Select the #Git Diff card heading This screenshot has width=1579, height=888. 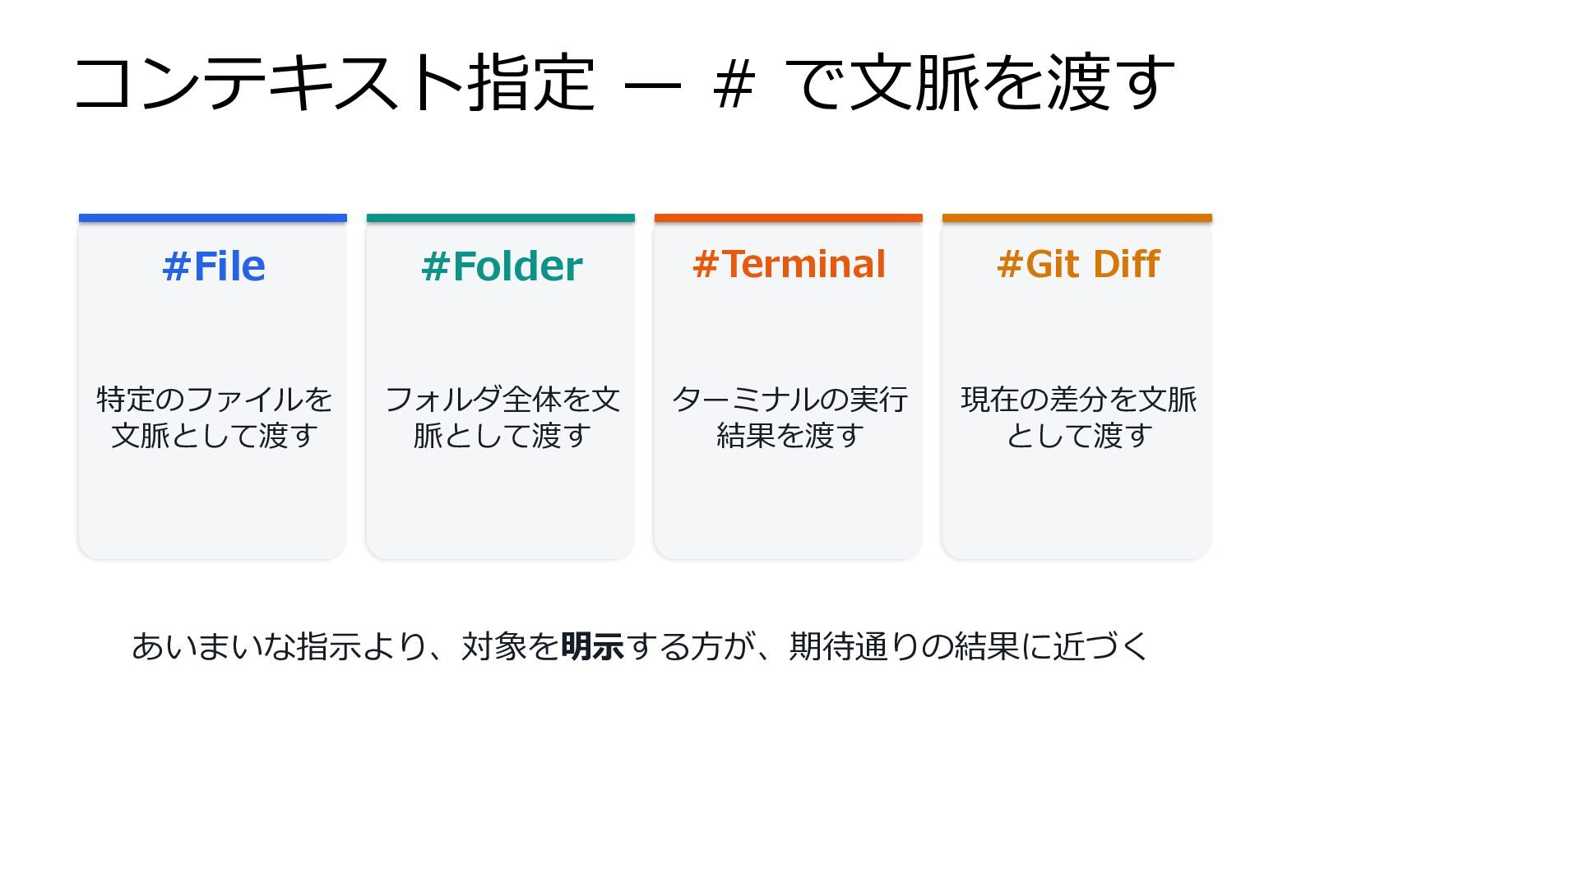(x=1077, y=264)
